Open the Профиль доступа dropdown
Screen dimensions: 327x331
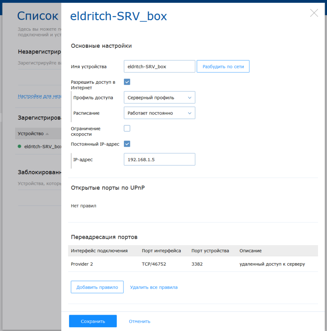coord(159,97)
